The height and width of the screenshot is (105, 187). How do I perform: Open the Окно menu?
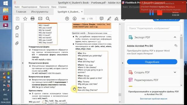(x=54, y=7)
